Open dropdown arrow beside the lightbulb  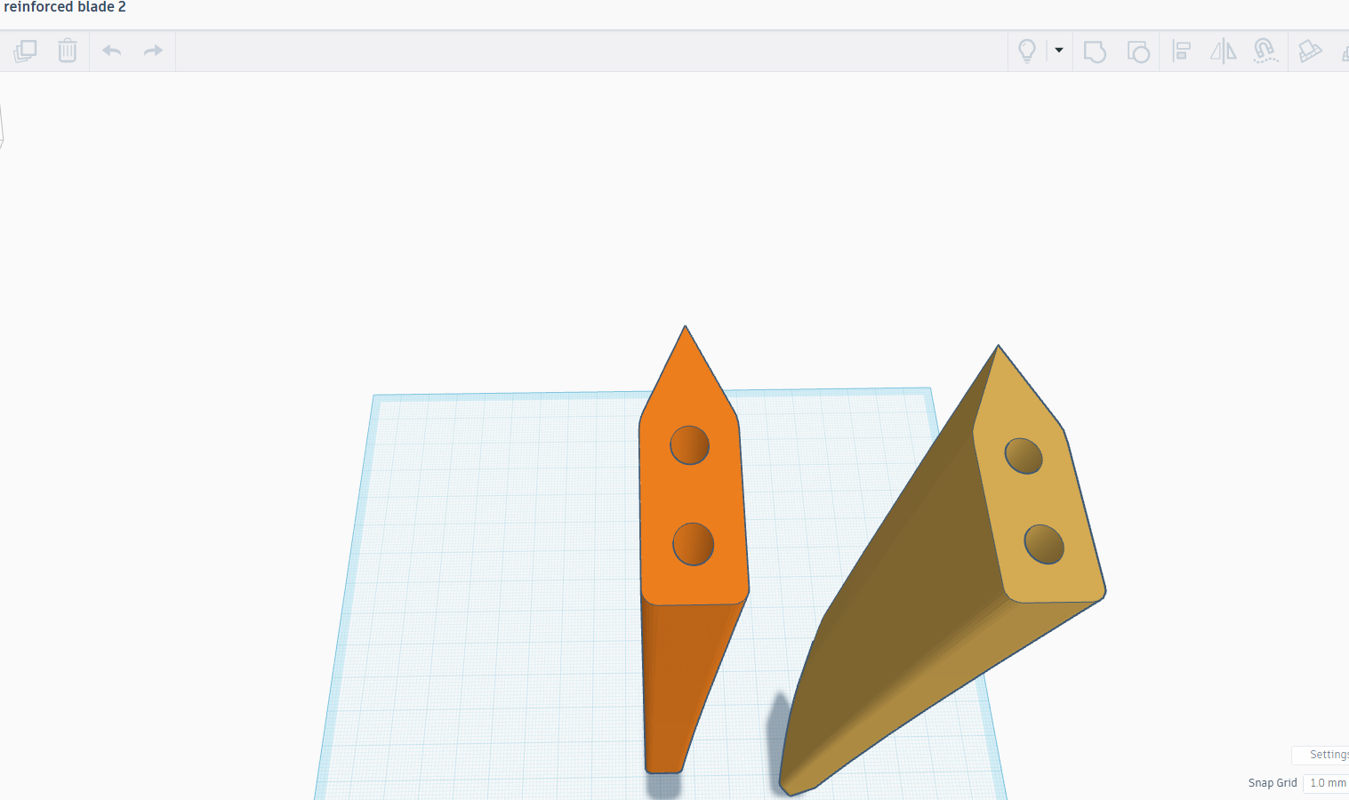(x=1059, y=51)
